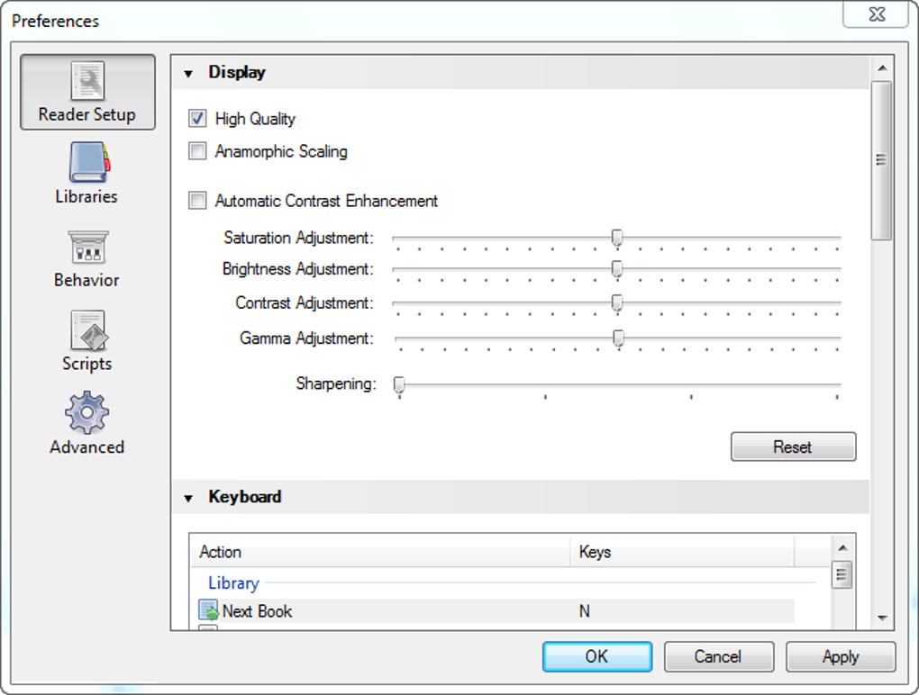
Task: Open the Advanced preferences page
Action: coord(87,423)
